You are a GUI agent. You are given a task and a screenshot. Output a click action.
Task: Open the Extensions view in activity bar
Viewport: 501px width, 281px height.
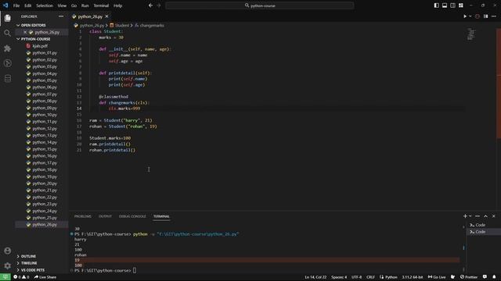tap(7, 48)
